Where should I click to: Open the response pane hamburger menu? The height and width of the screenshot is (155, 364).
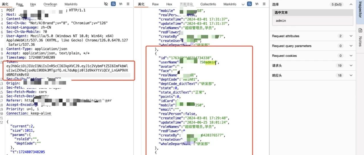[x=264, y=4]
